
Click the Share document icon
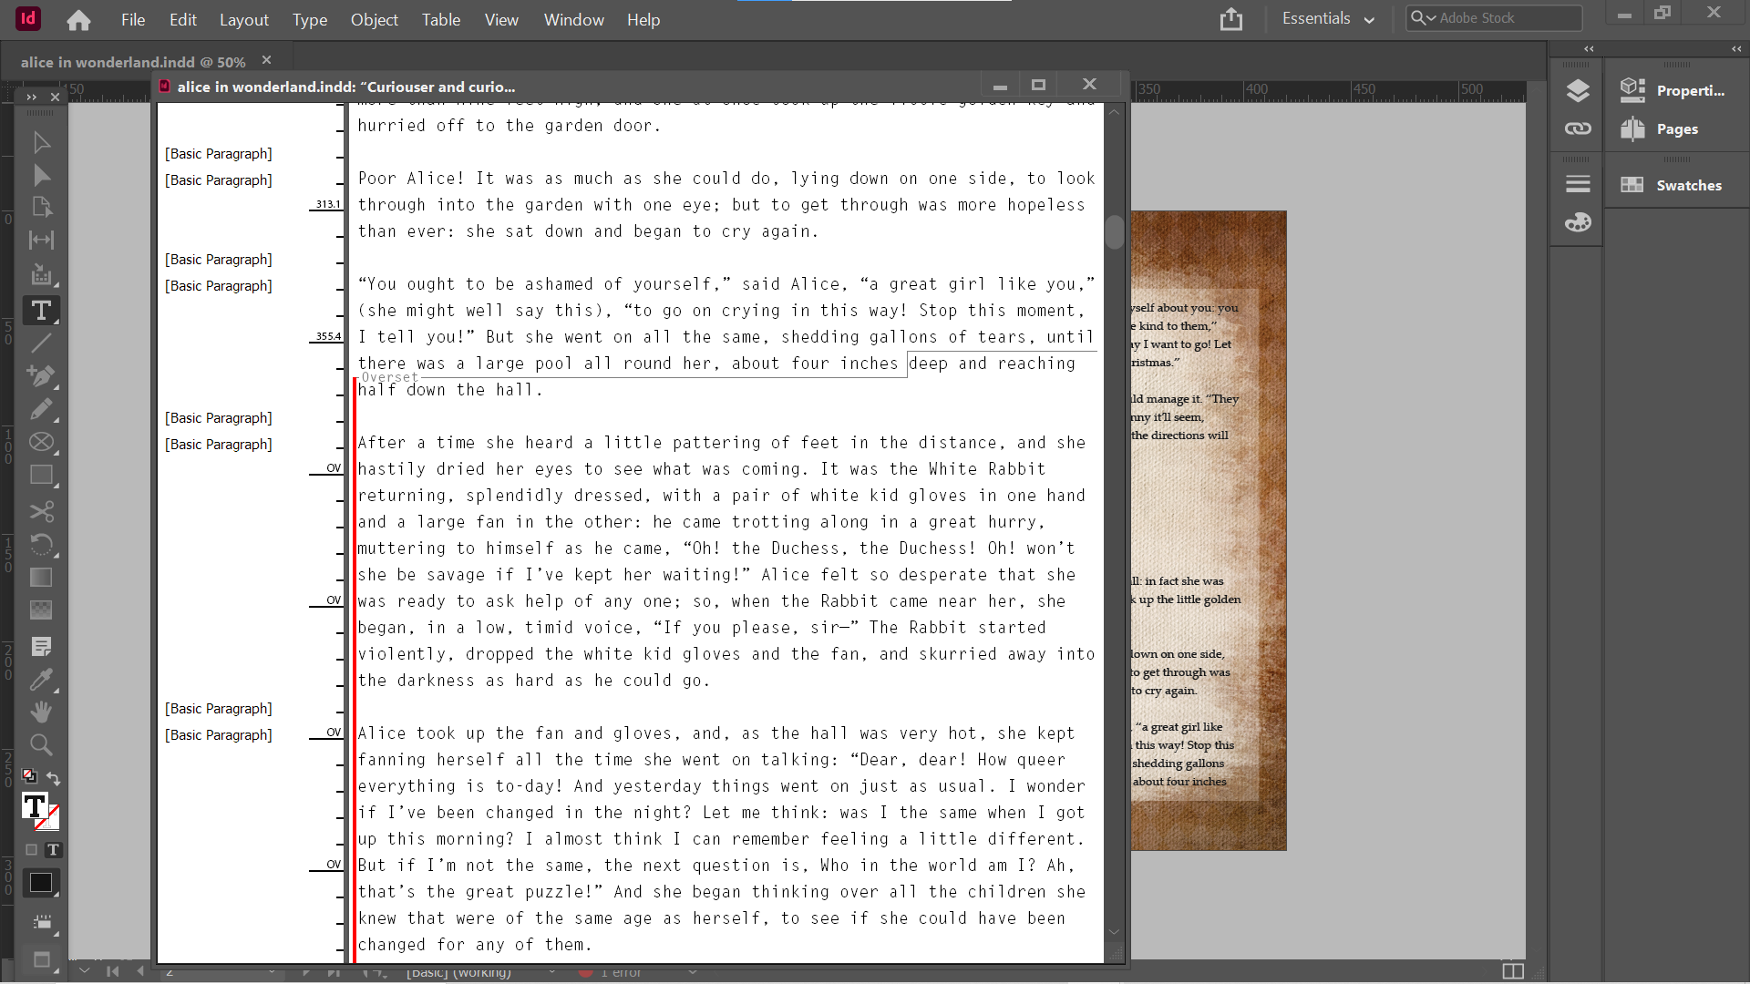coord(1231,19)
